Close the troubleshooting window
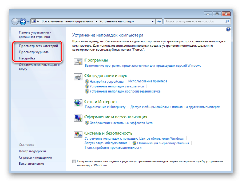Image resolution: width=242 pixels, height=182 pixels. point(226,14)
